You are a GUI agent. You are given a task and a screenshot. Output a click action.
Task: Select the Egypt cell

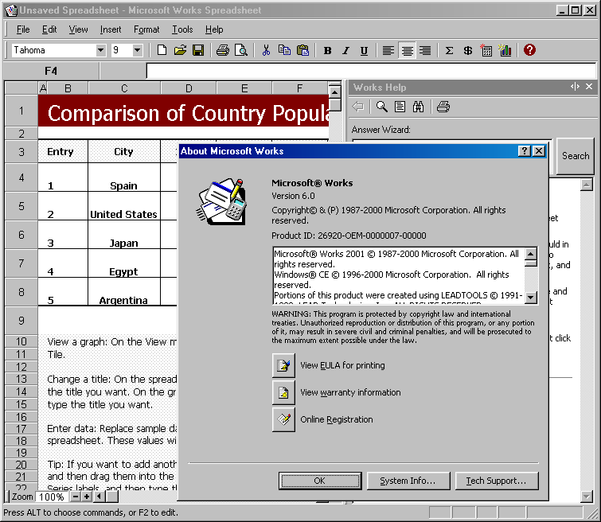[124, 263]
